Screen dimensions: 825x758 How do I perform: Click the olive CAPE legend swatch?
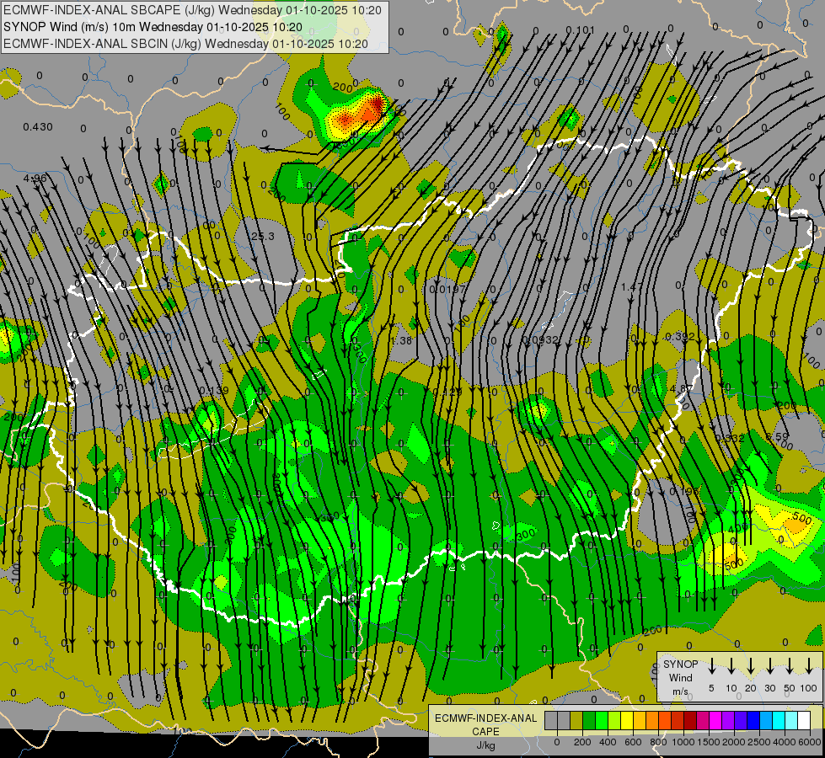pyautogui.click(x=576, y=721)
